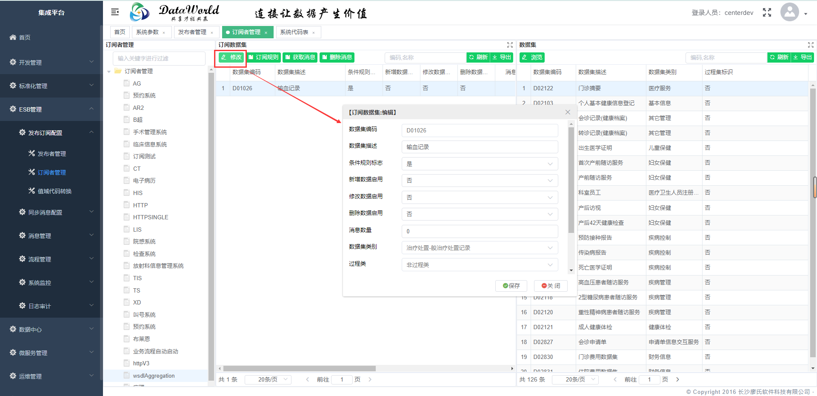Open 日志审计 in sidebar menu

click(51, 306)
